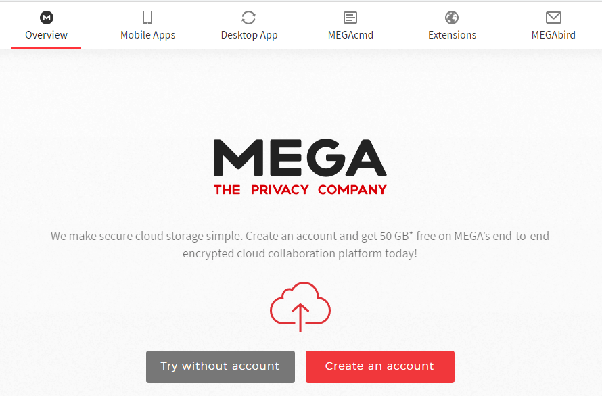Click the envelope icon above MEGAbird
Screen dimensions: 602x396
click(553, 18)
